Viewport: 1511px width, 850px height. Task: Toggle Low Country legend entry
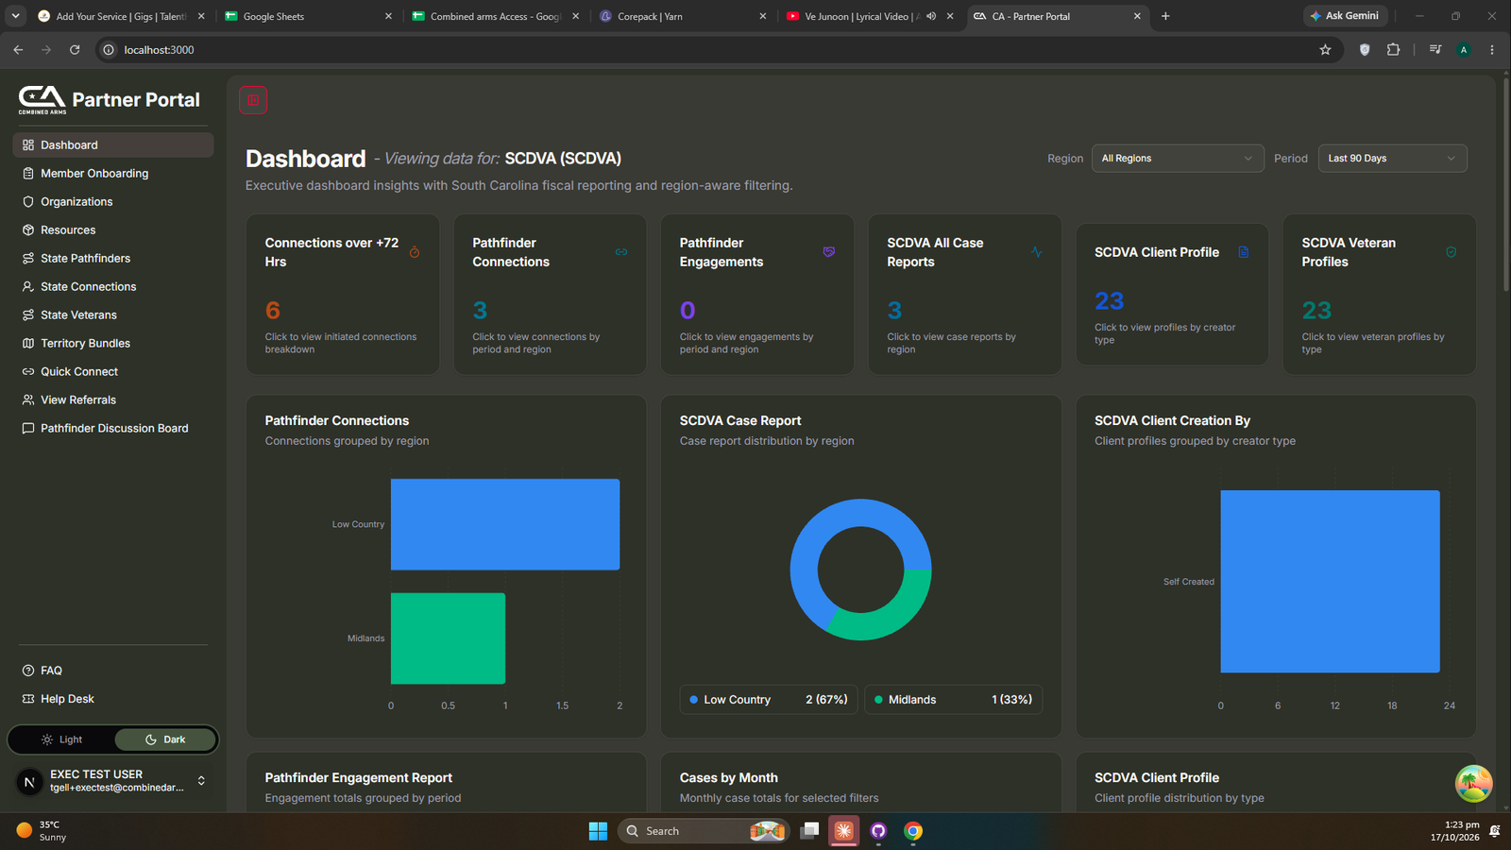coord(769,700)
